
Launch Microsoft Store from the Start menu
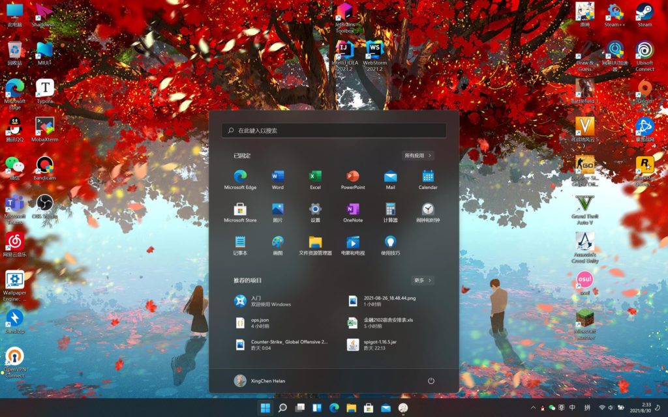(x=241, y=210)
